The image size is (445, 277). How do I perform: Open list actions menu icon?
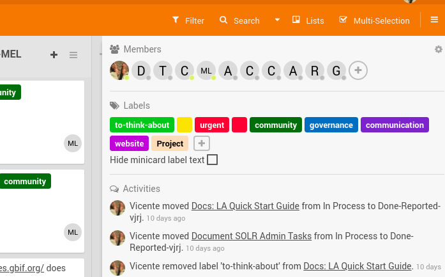73,55
